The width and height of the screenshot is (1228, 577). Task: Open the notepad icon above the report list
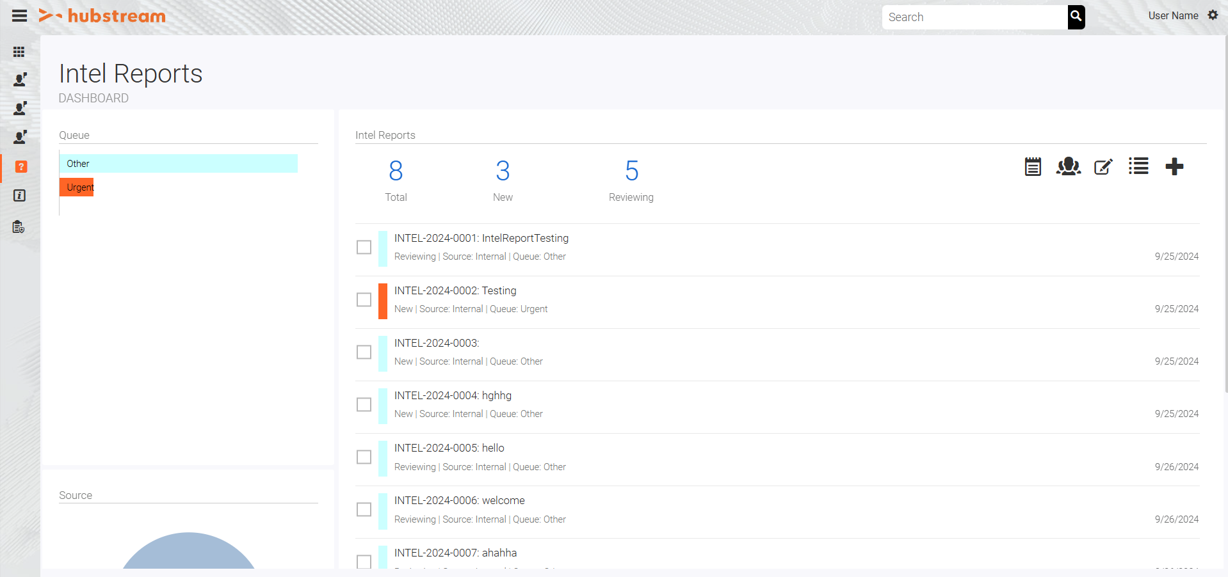point(1032,166)
